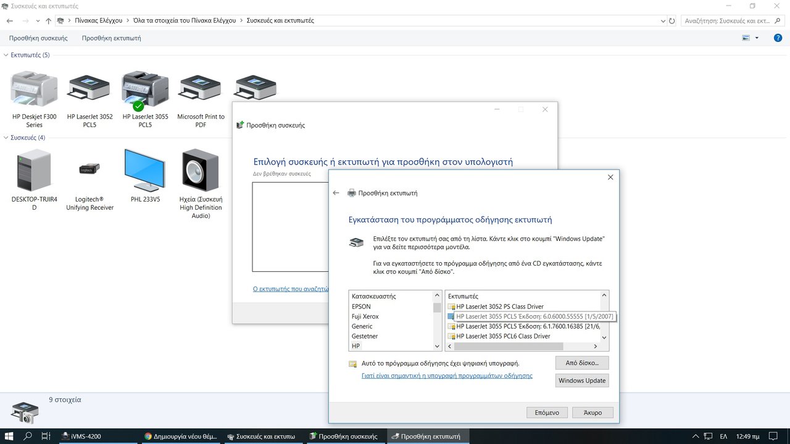This screenshot has width=790, height=444.
Task: Click Προσθήκη συσκευής in the command bar
Action: tap(38, 38)
